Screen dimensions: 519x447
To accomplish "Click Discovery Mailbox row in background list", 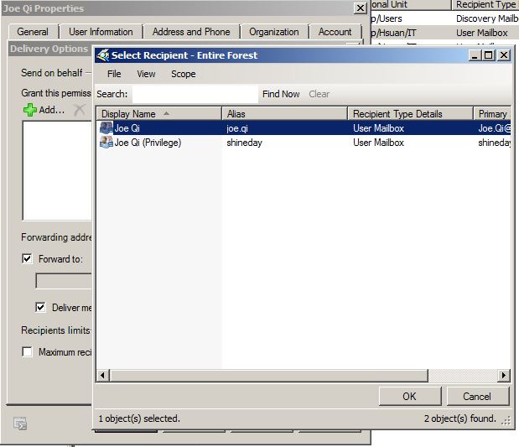I will tap(444, 18).
